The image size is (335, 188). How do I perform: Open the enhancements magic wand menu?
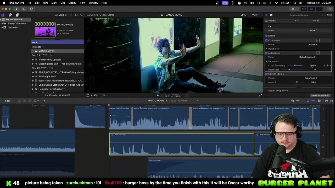point(96,95)
